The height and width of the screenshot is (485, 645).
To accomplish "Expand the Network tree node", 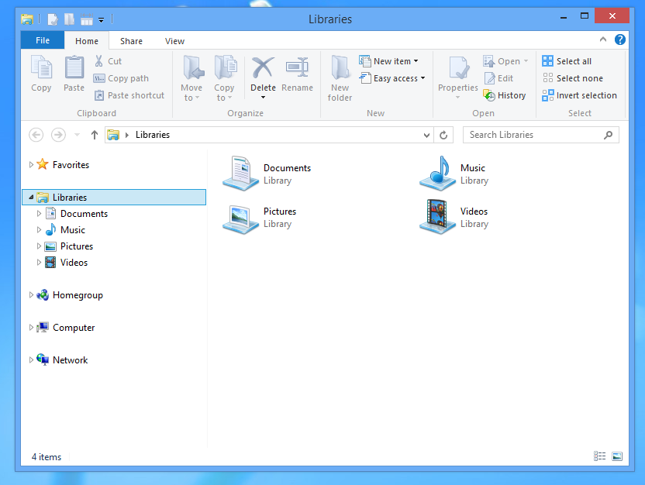I will (x=31, y=359).
